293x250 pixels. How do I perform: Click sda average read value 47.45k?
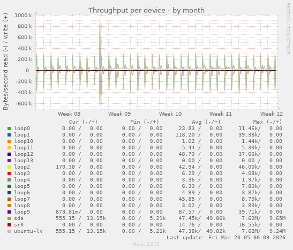pyautogui.click(x=188, y=218)
